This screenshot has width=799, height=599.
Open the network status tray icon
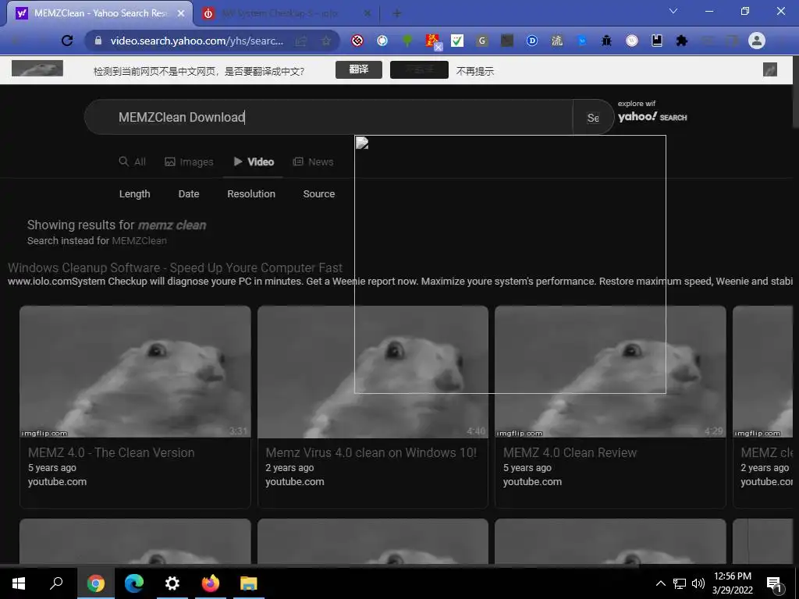(x=680, y=583)
